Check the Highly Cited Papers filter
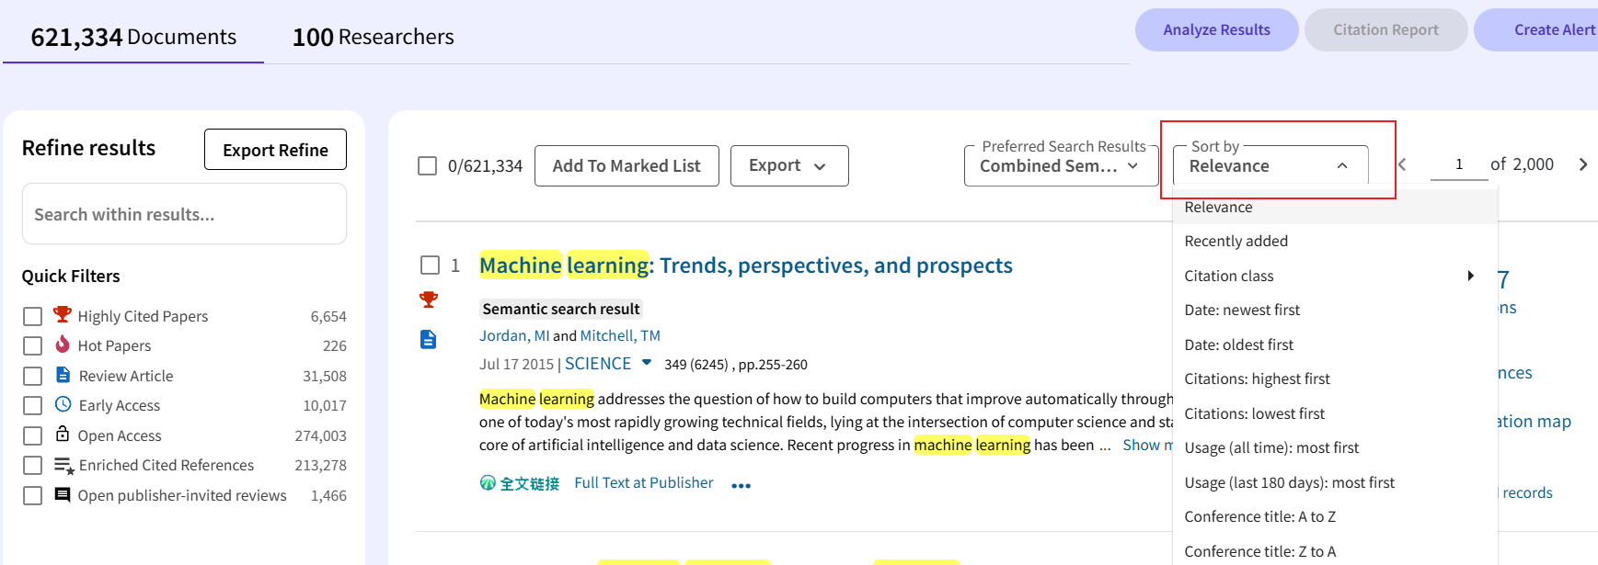This screenshot has width=1598, height=565. pyautogui.click(x=32, y=317)
